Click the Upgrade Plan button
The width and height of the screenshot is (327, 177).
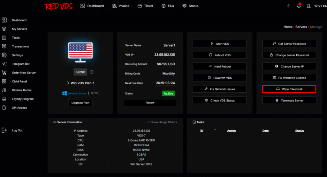[80, 103]
